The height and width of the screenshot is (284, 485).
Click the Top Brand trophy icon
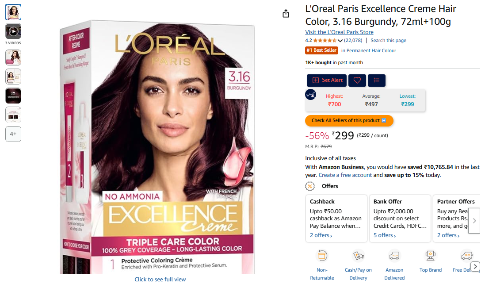430,256
